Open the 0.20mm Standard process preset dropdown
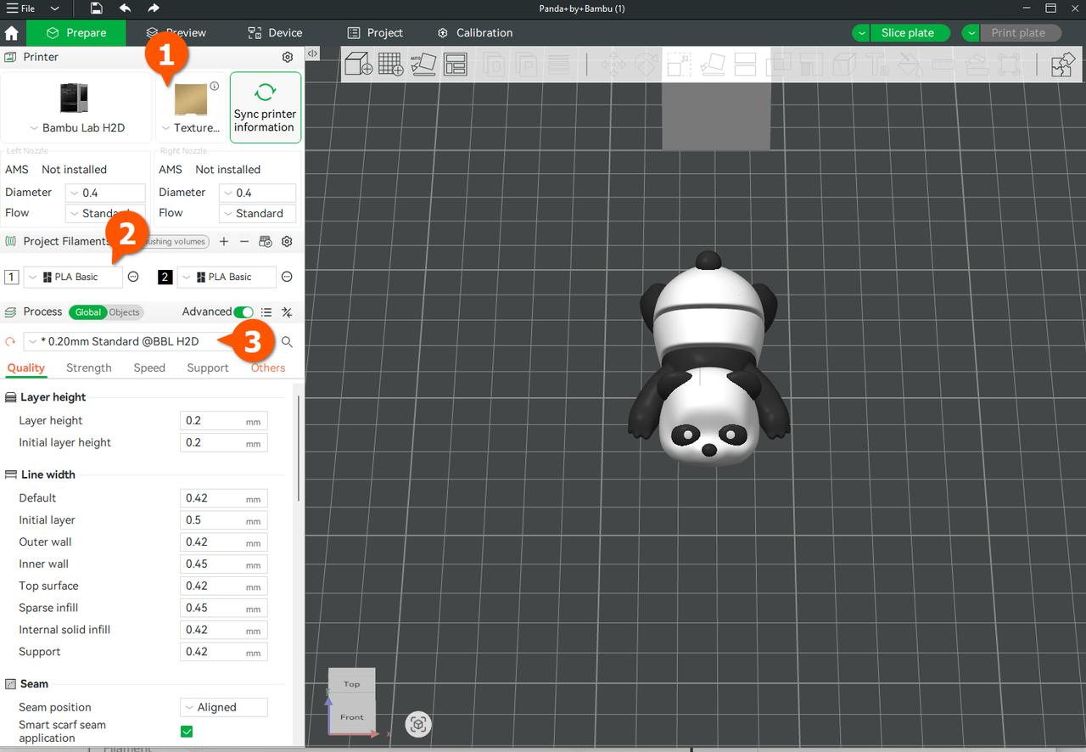This screenshot has height=752, width=1086. pos(149,341)
